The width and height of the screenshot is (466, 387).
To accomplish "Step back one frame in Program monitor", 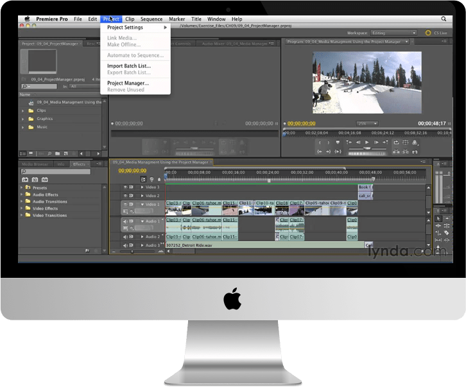I will [358, 142].
